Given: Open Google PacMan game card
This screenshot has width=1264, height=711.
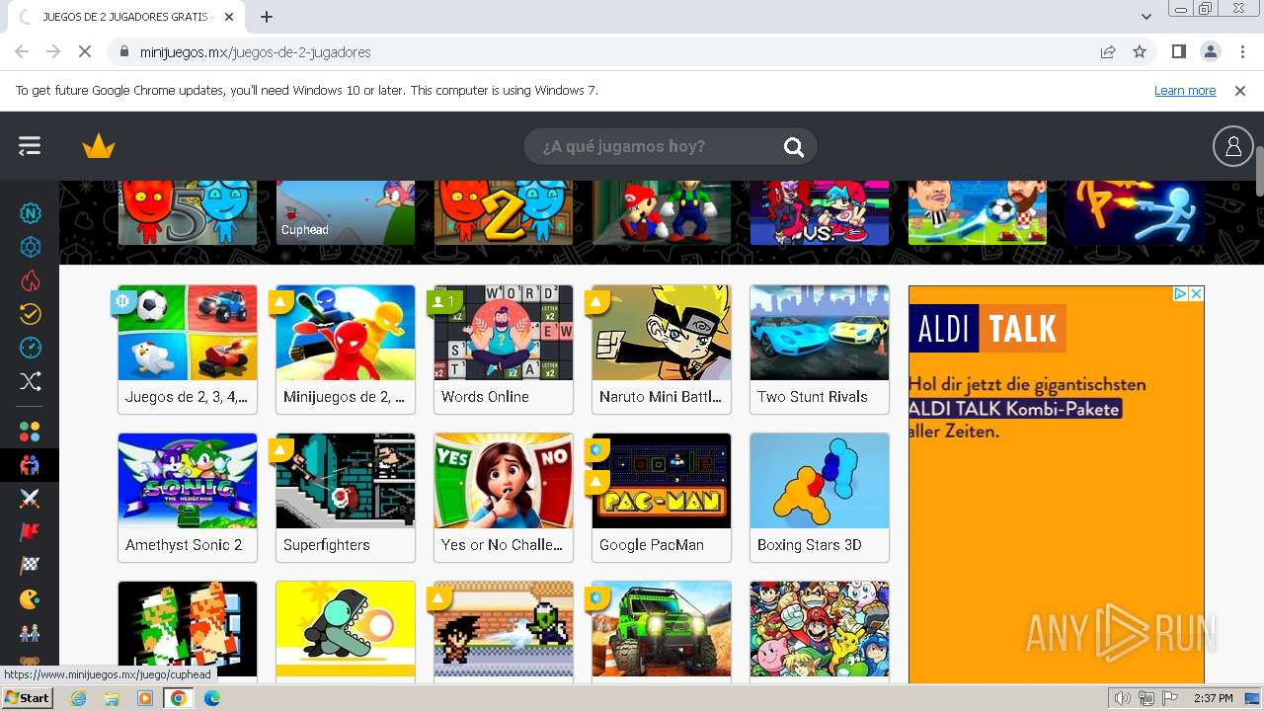Looking at the screenshot, I should (662, 497).
